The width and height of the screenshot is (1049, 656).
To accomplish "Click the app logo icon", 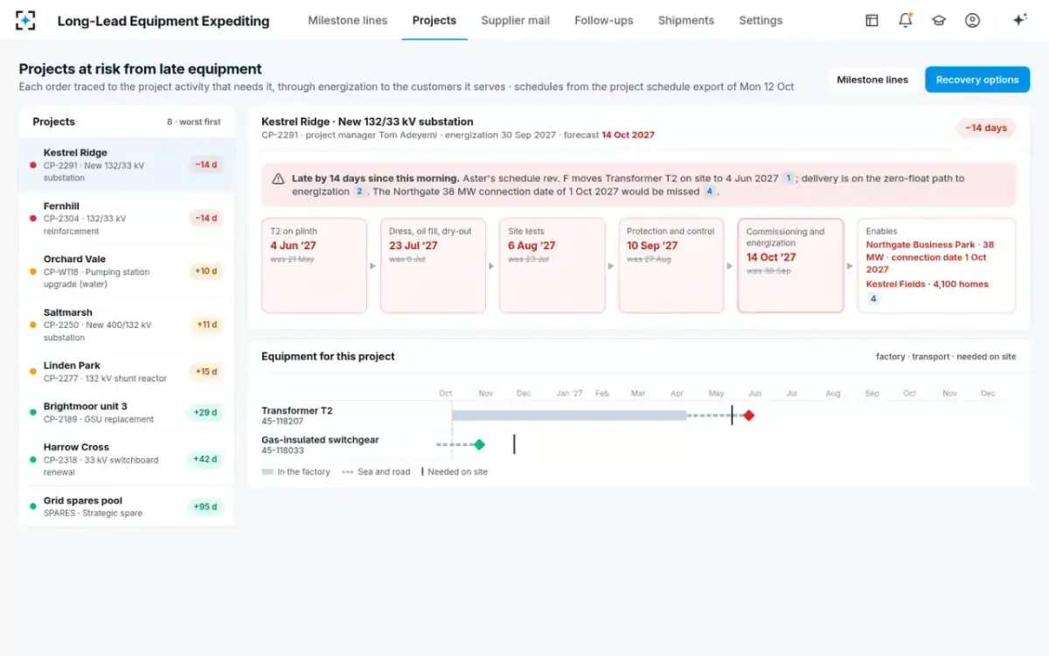I will coord(25,20).
